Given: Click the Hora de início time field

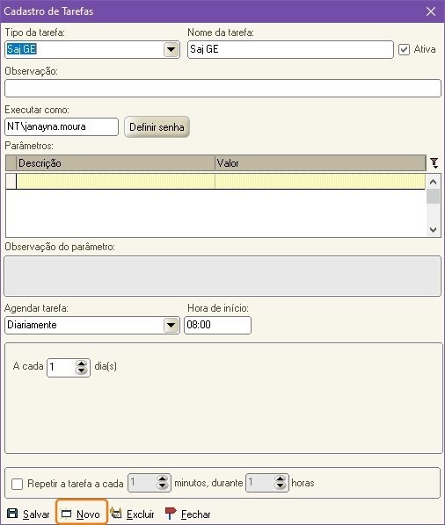Looking at the screenshot, I should point(217,325).
